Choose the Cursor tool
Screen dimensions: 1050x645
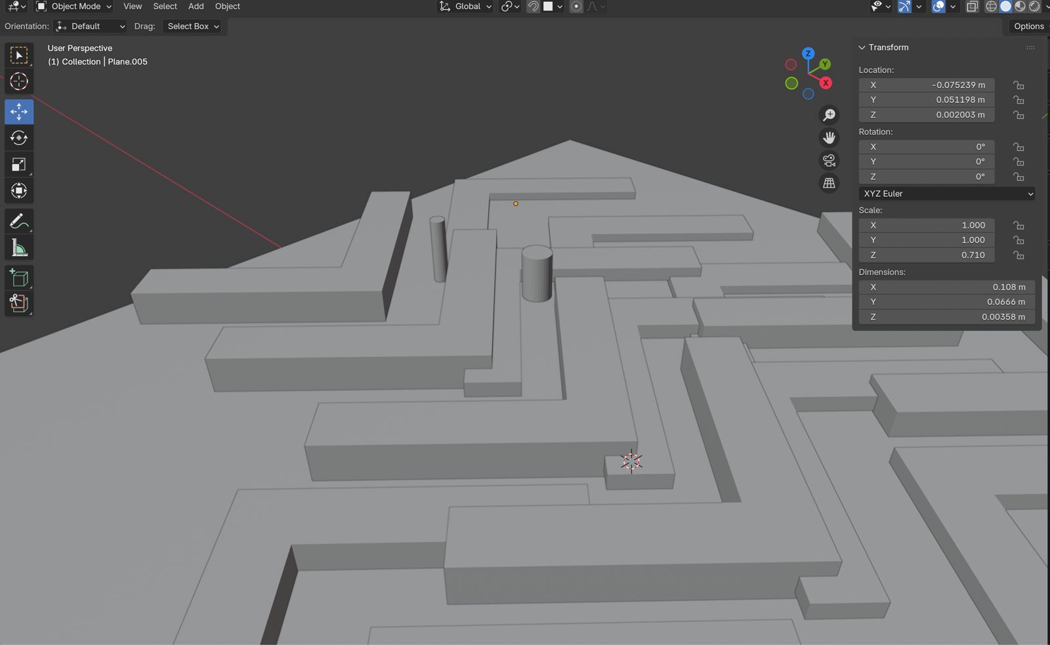coord(19,81)
